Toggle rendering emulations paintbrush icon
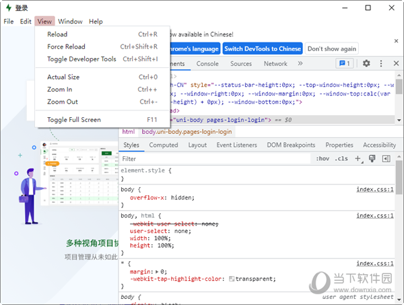Screen dimensions: 404x305 click(x=372, y=159)
